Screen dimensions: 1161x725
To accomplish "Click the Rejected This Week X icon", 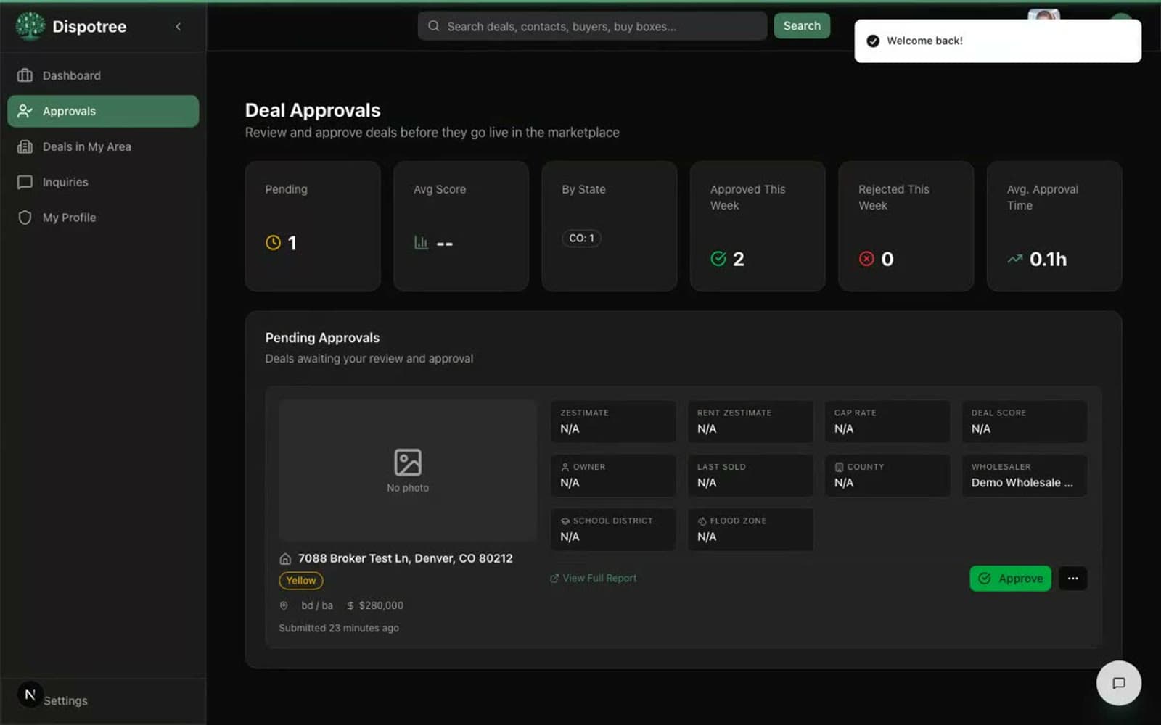I will pos(866,259).
